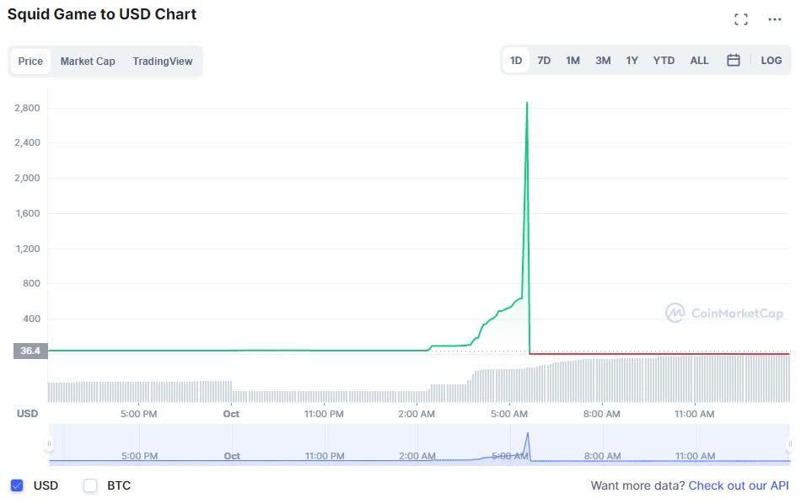Click the CoinMarketCap watermark logo
801x504 pixels.
coord(724,313)
